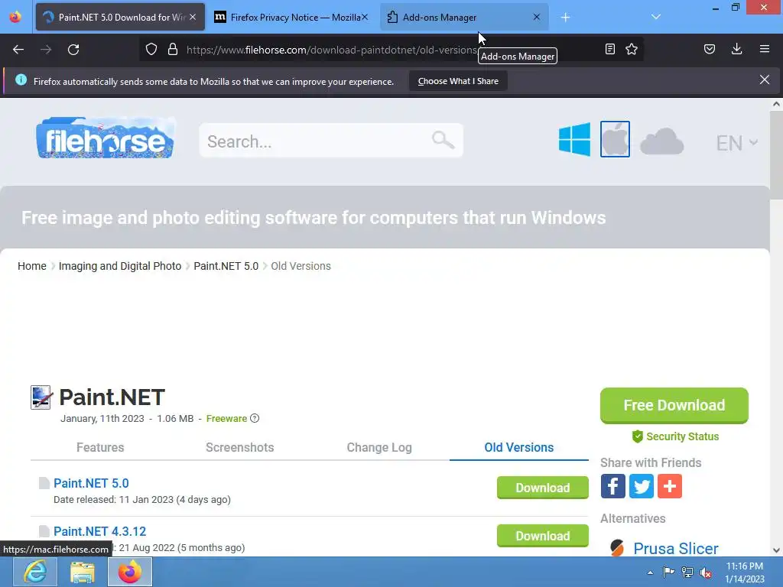The width and height of the screenshot is (783, 587).
Task: Open the tracking protection shield icon
Action: (x=151, y=49)
